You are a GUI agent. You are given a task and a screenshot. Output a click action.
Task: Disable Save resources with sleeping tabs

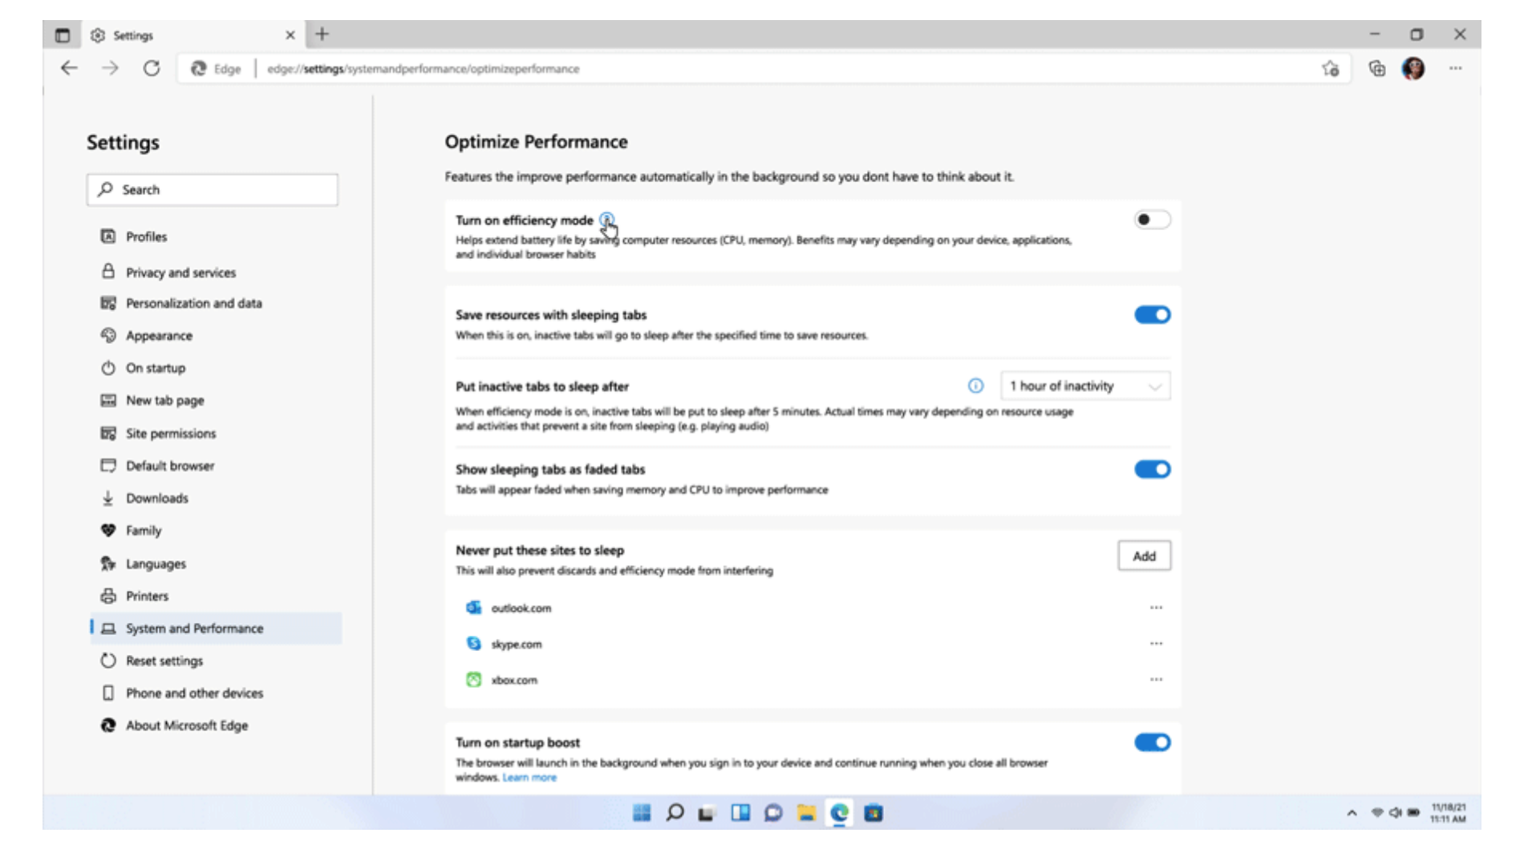coord(1152,315)
